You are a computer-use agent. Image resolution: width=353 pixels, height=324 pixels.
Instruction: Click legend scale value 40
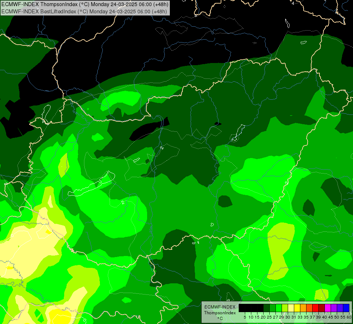point(325,317)
